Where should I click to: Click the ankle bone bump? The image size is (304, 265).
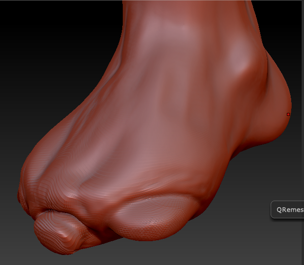pos(240,58)
